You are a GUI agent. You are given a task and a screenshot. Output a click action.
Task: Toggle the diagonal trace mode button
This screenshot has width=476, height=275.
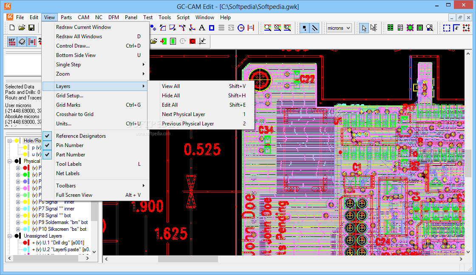pyautogui.click(x=315, y=28)
